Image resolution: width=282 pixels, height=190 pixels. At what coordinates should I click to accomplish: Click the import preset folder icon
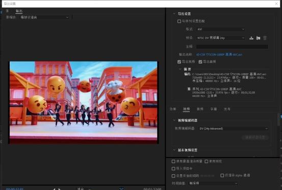[258, 38]
